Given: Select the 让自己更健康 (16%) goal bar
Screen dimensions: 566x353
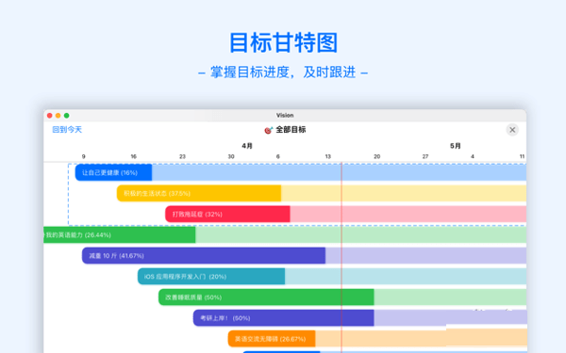Looking at the screenshot, I should 113,172.
